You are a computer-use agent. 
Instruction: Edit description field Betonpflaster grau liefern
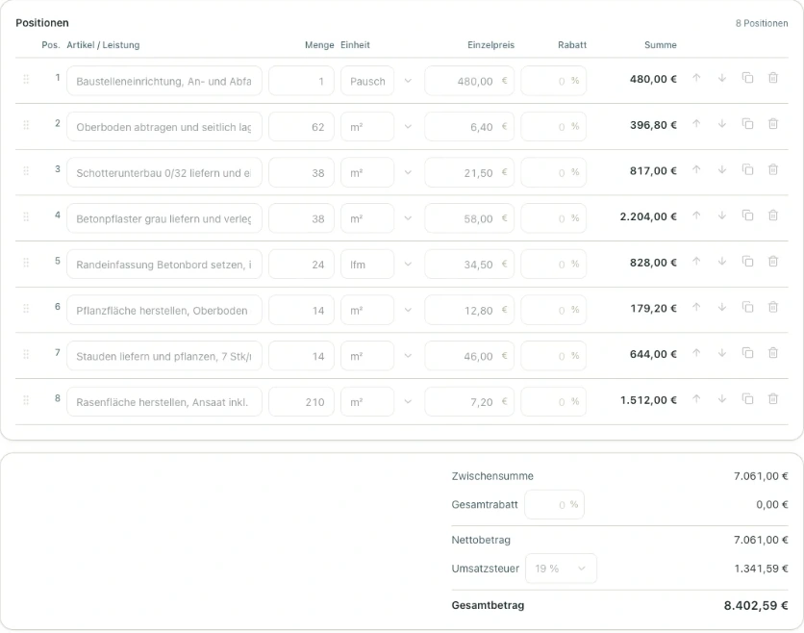(x=164, y=218)
